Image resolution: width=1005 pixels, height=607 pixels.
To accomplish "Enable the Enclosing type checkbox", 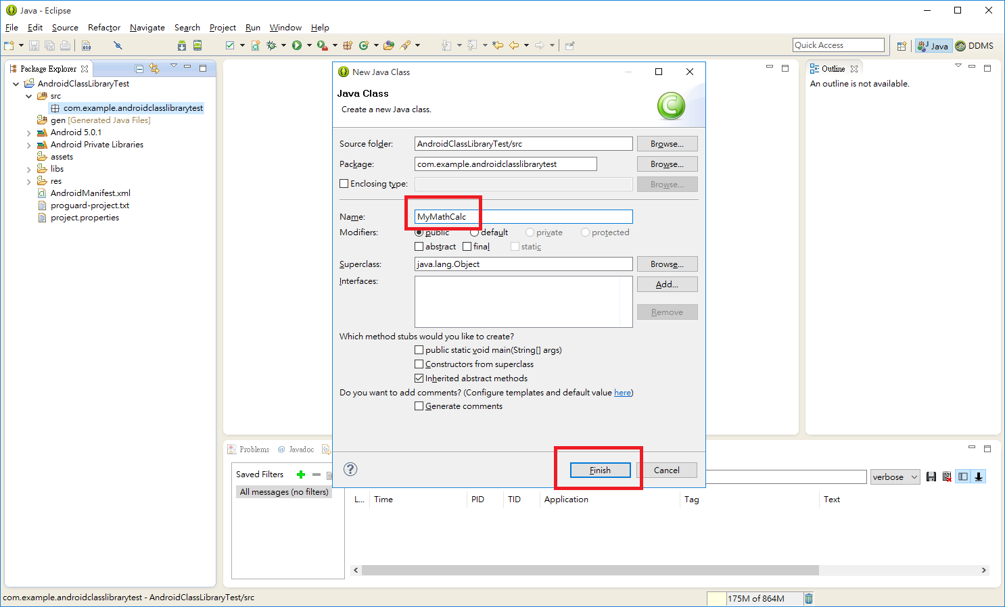I will pyautogui.click(x=344, y=184).
